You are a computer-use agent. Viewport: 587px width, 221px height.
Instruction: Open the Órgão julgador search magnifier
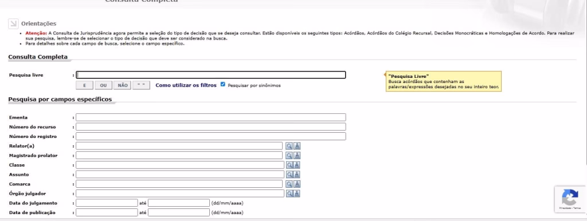(x=289, y=194)
